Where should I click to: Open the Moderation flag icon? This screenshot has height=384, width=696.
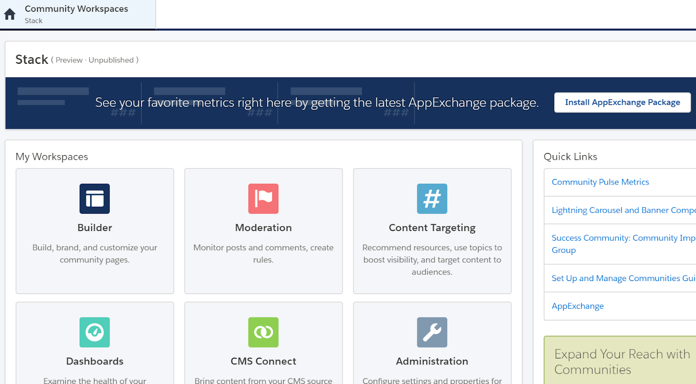pyautogui.click(x=263, y=199)
